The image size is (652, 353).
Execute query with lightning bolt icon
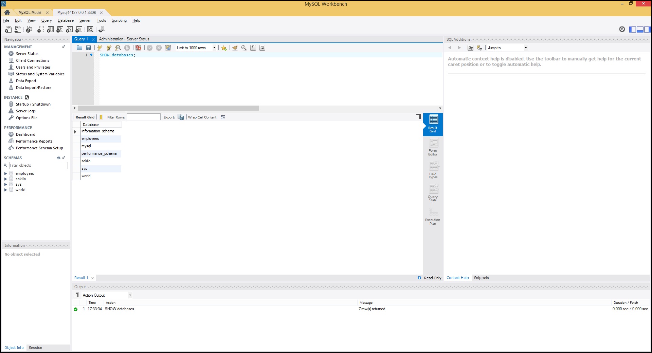tap(100, 48)
